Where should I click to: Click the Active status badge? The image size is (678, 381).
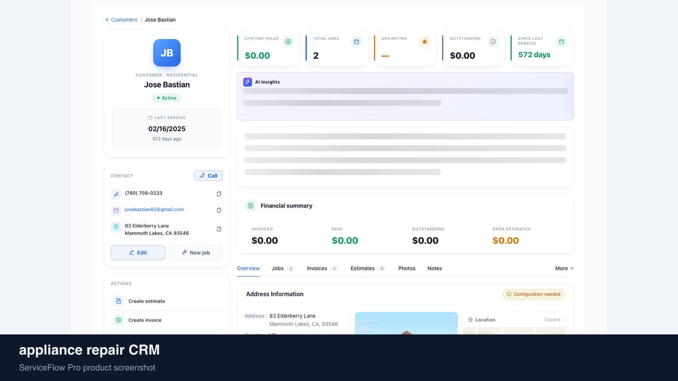167,98
